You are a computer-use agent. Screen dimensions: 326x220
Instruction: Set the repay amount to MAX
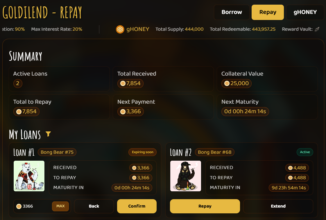60,206
